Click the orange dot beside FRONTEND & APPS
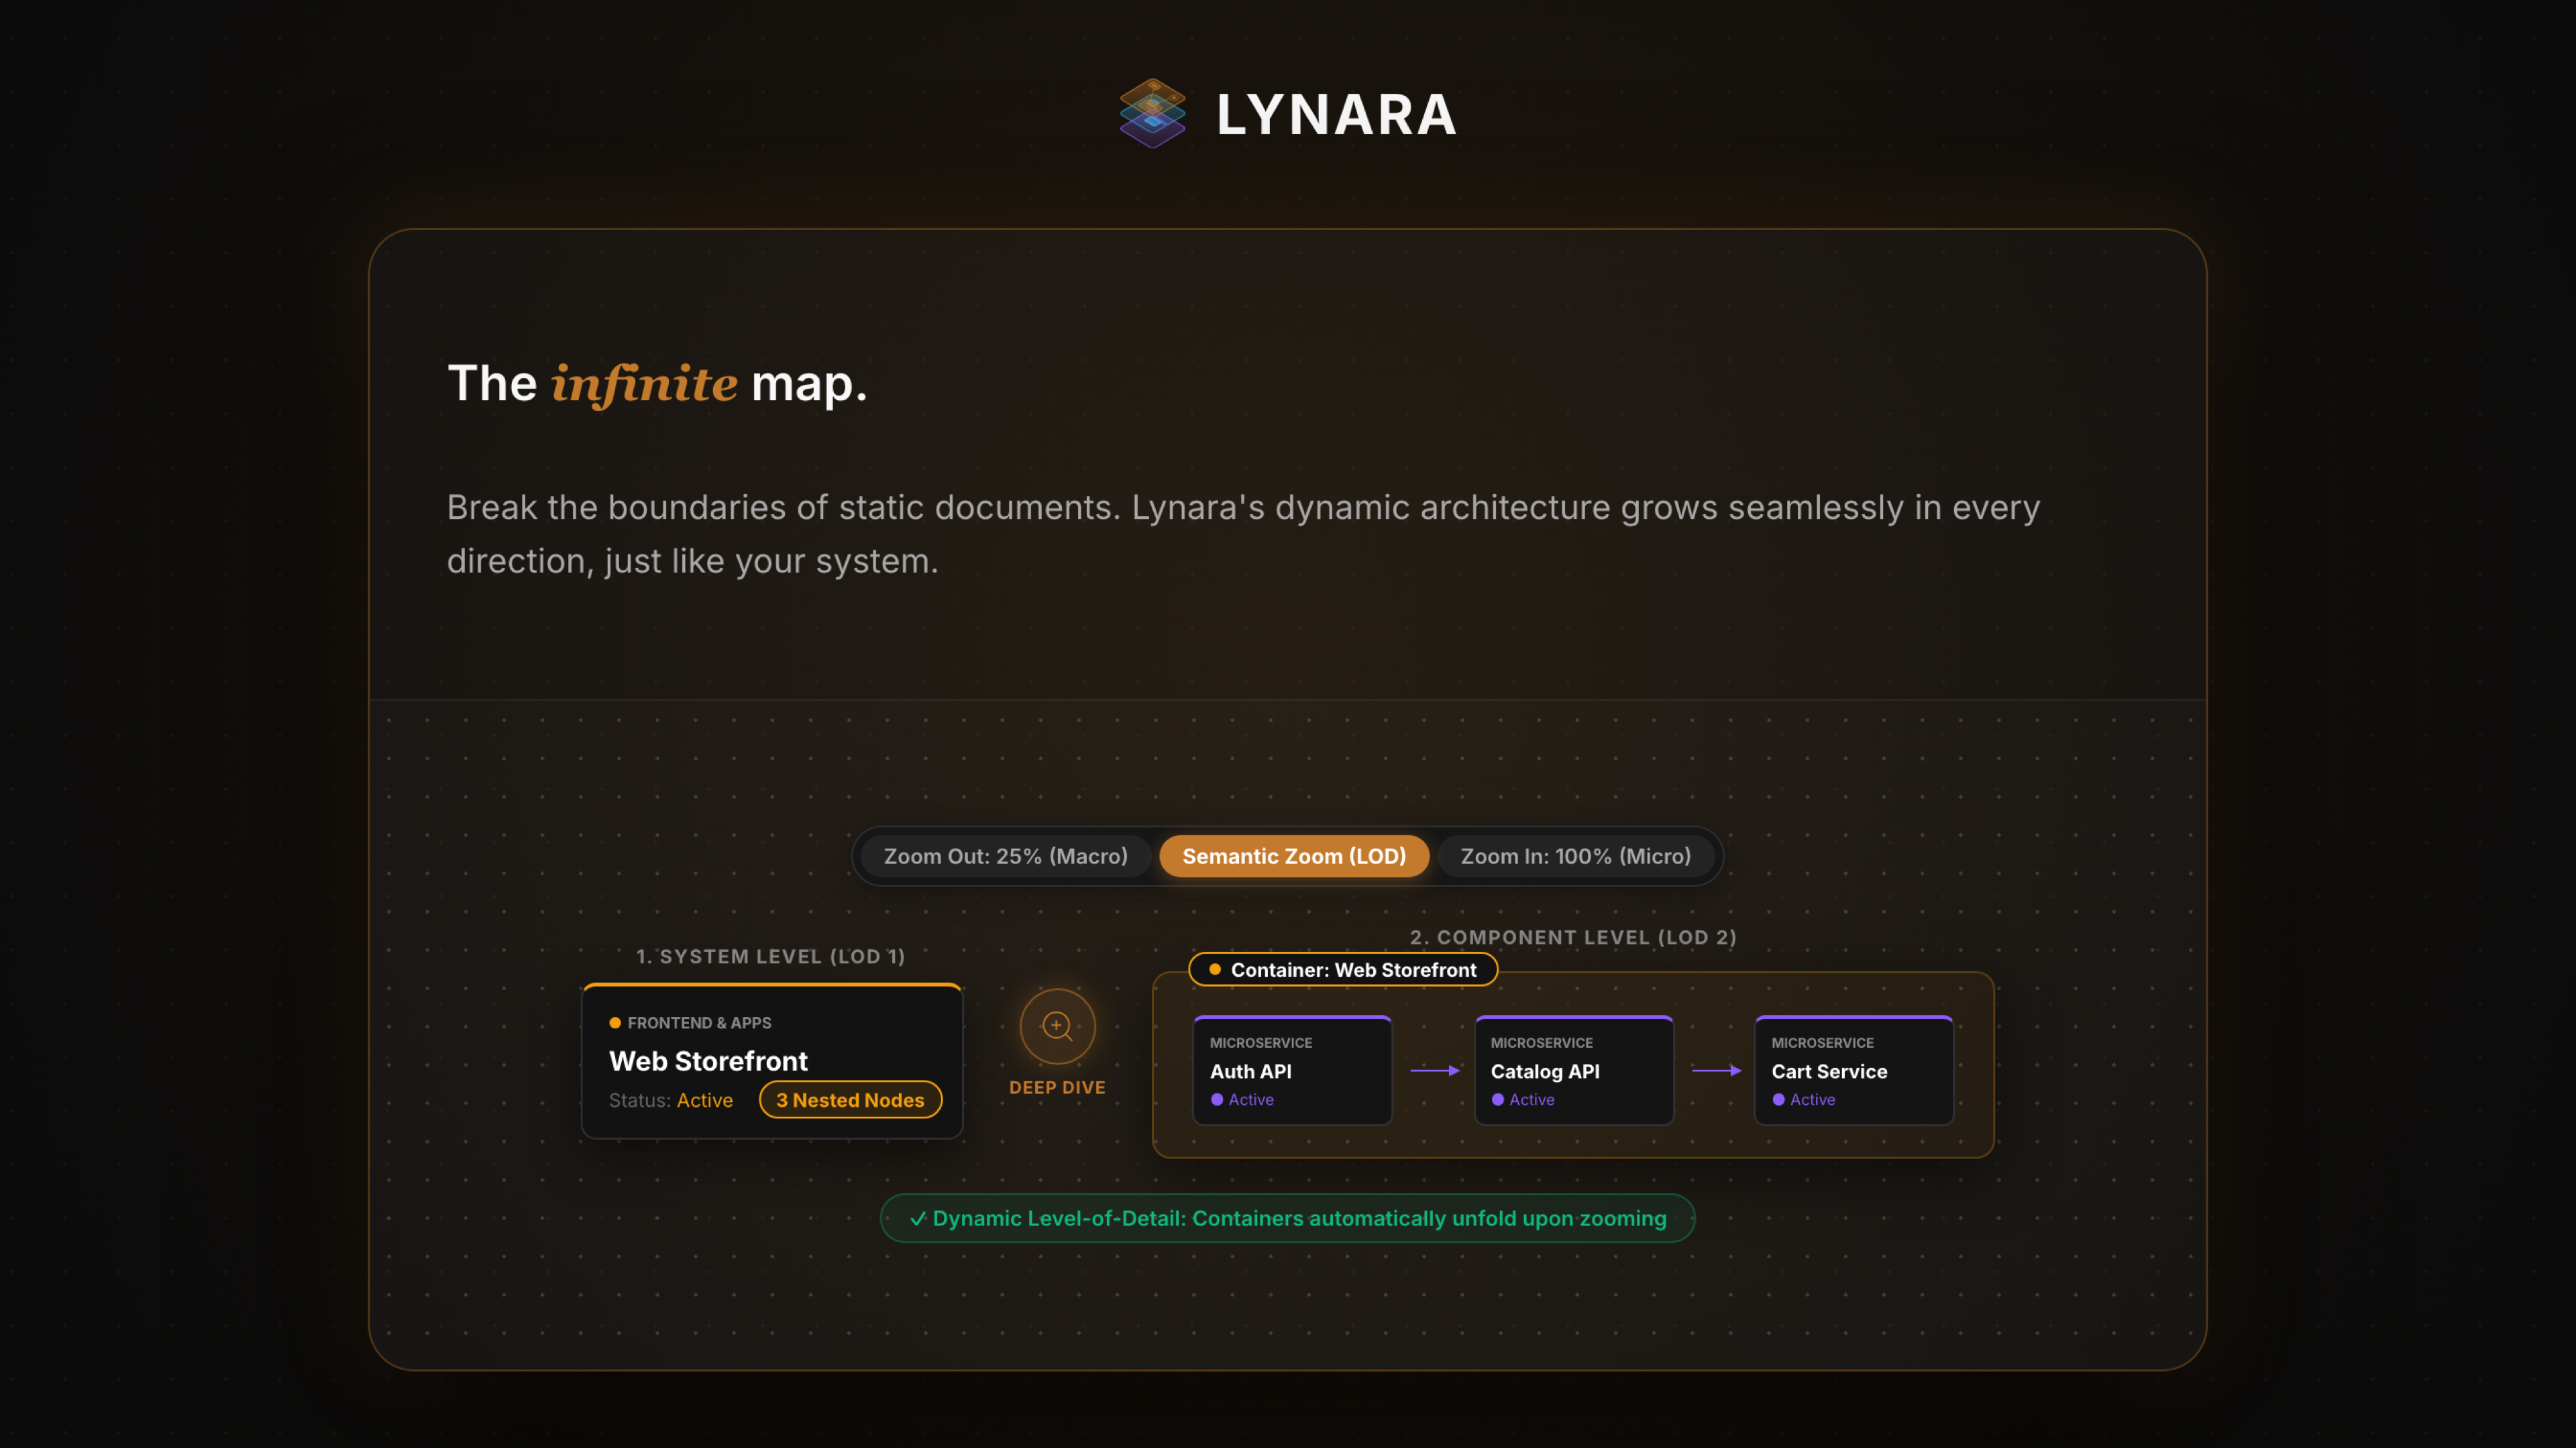The width and height of the screenshot is (2576, 1448). (x=615, y=1023)
